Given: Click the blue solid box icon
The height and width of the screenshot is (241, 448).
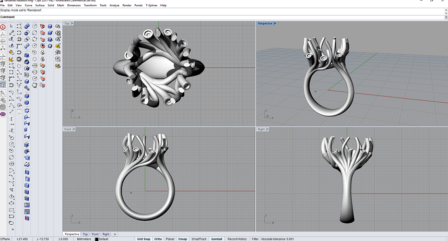Looking at the screenshot, I should coord(50,26).
